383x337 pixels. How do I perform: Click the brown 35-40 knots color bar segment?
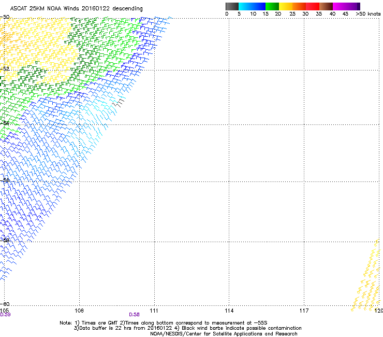point(326,6)
